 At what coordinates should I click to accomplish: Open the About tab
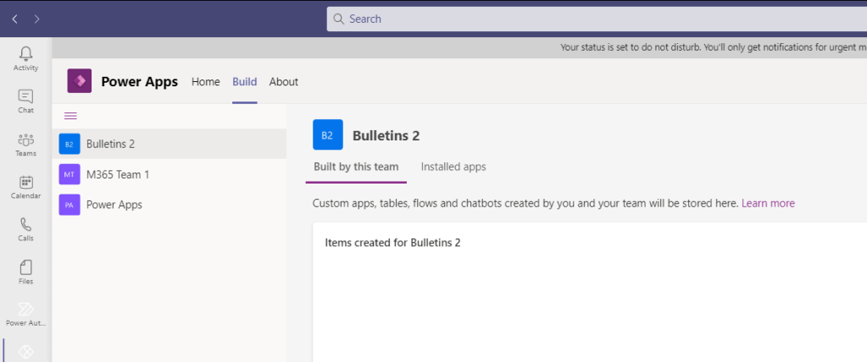(x=283, y=82)
